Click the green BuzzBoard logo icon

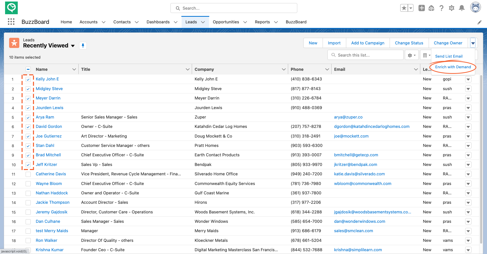(x=11, y=8)
